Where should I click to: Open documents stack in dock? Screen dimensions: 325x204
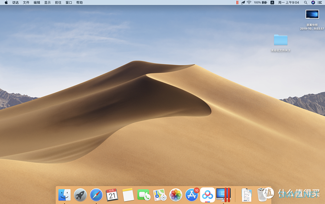246,195
